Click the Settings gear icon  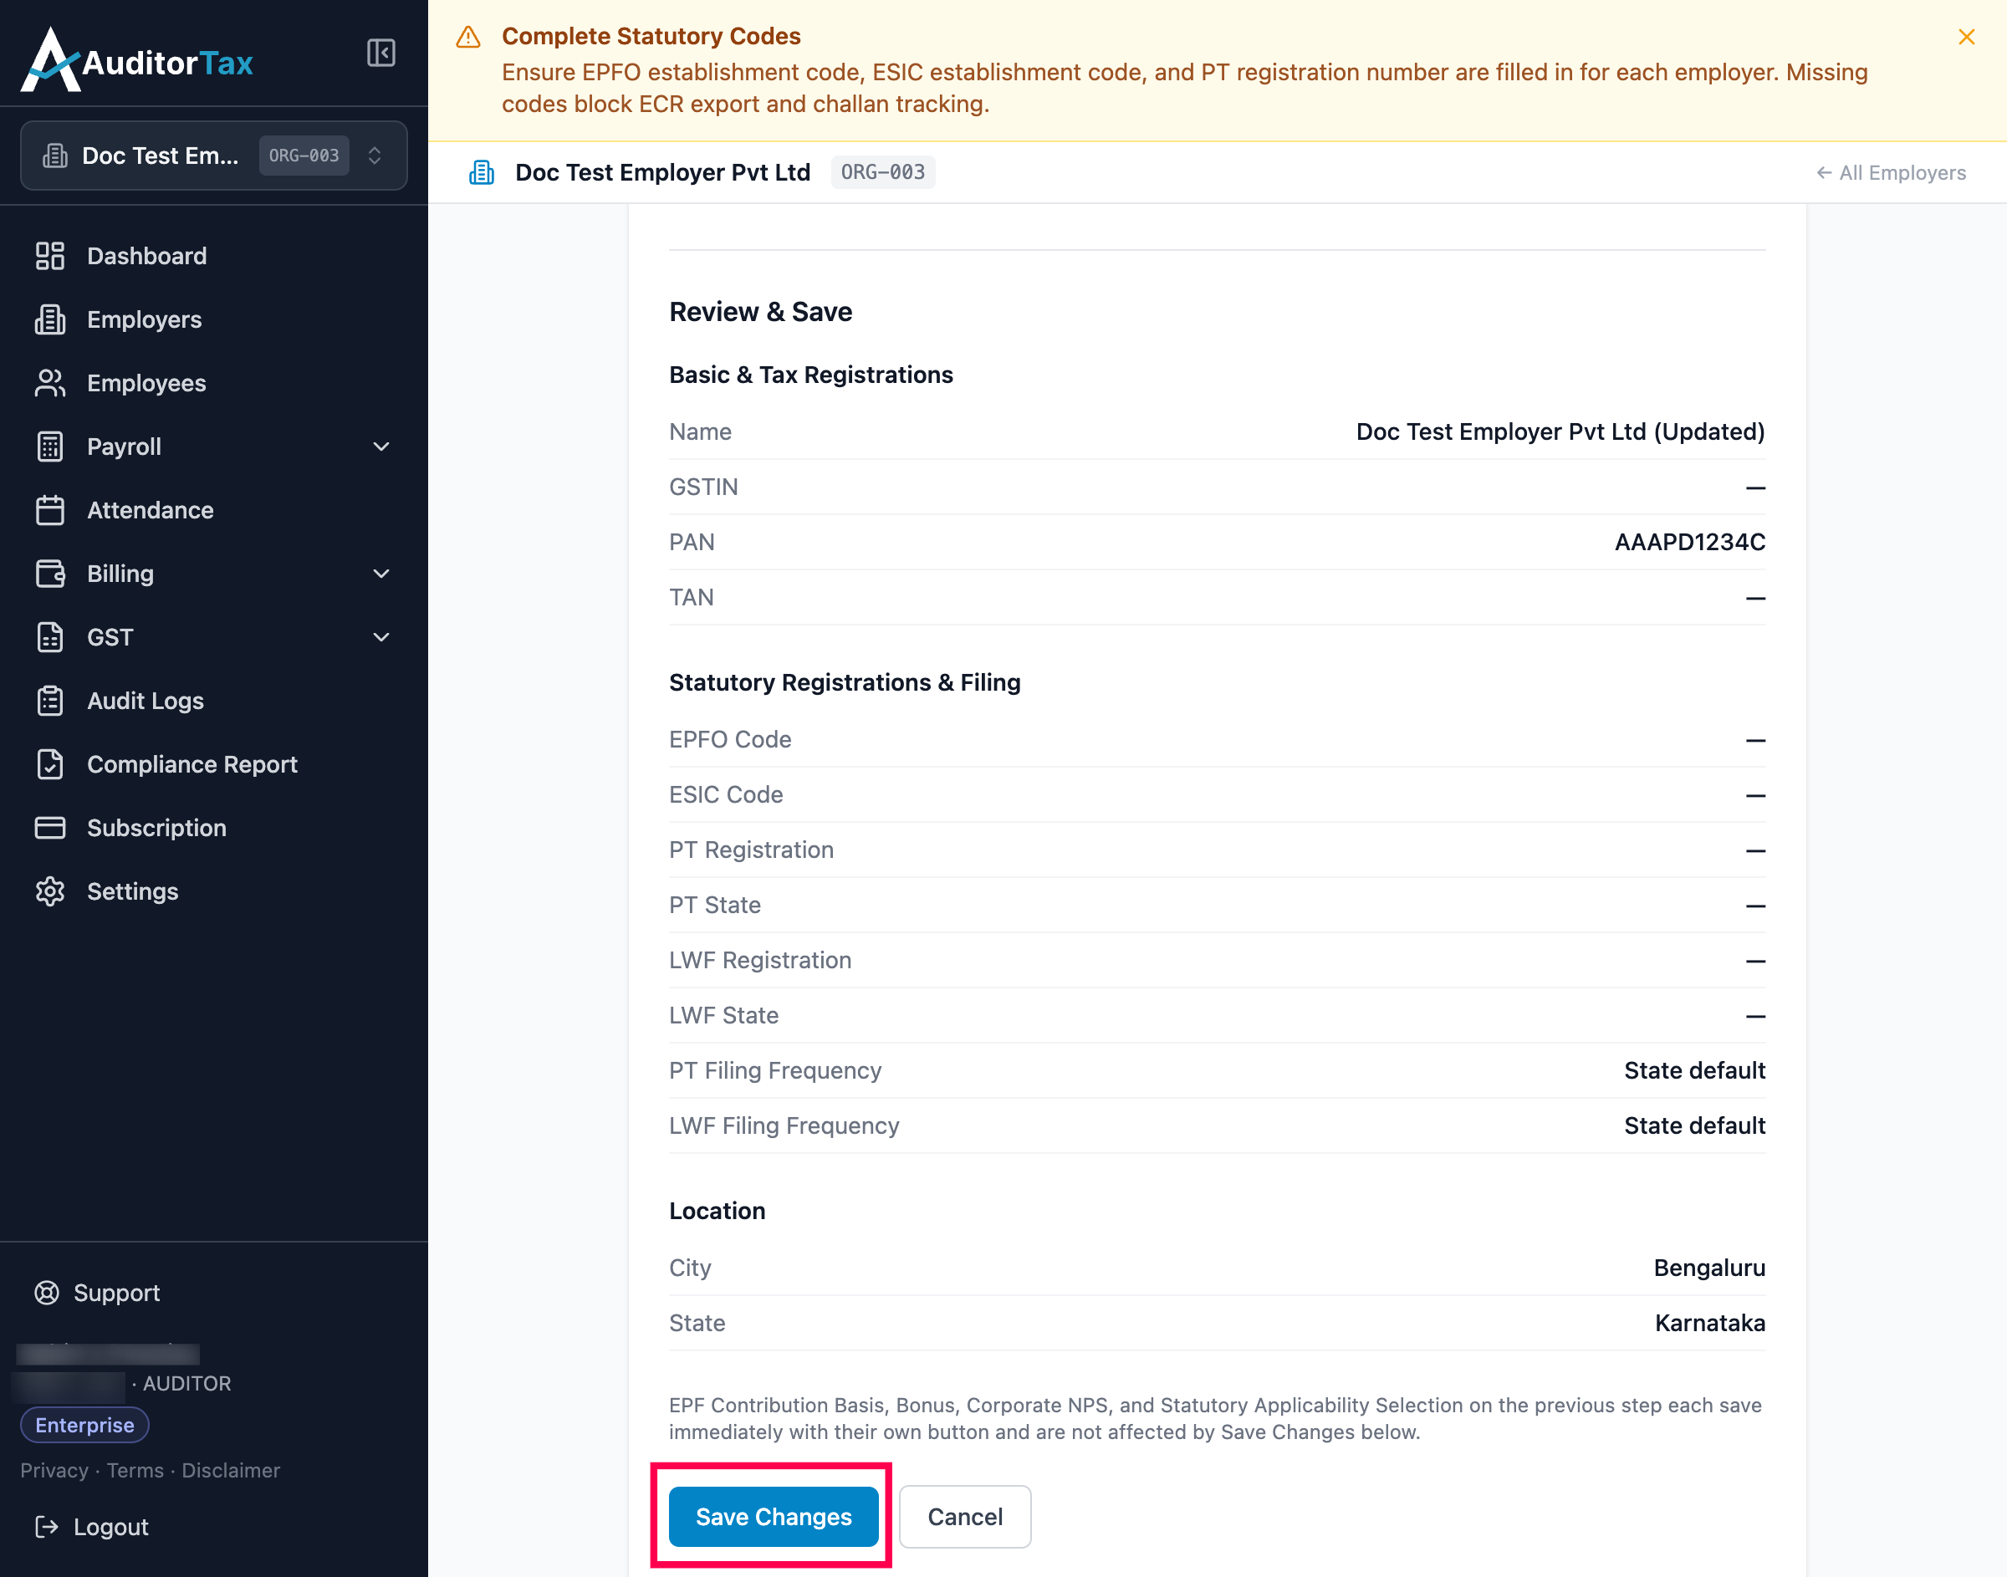click(x=50, y=892)
